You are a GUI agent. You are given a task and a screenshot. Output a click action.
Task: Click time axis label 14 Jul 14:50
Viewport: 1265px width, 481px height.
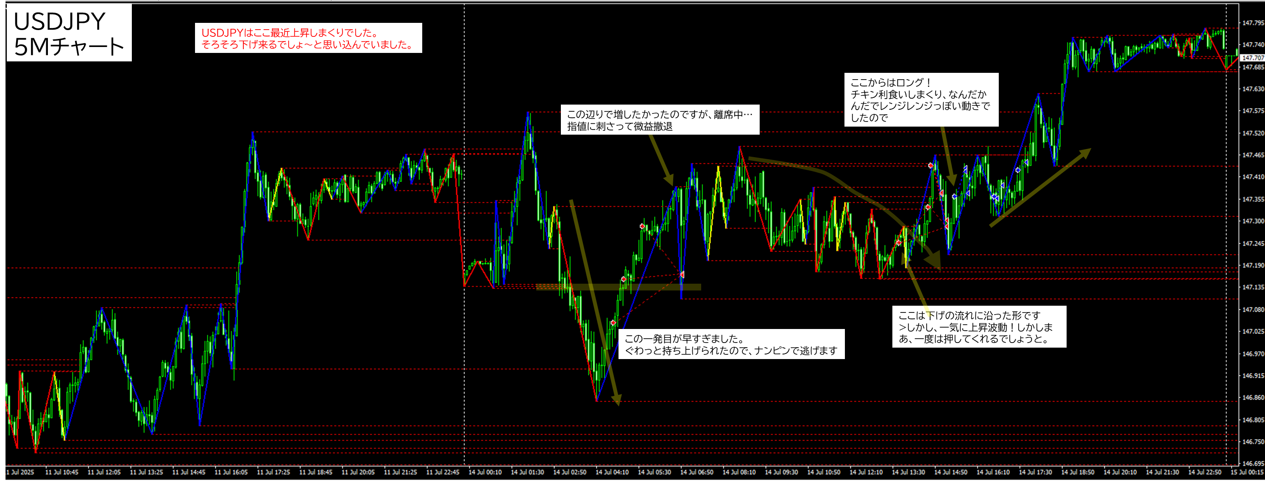pos(951,472)
